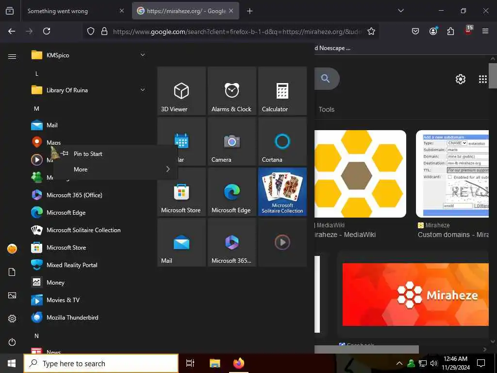This screenshot has height=373, width=497.
Task: Open the Power options button
Action: click(x=12, y=342)
